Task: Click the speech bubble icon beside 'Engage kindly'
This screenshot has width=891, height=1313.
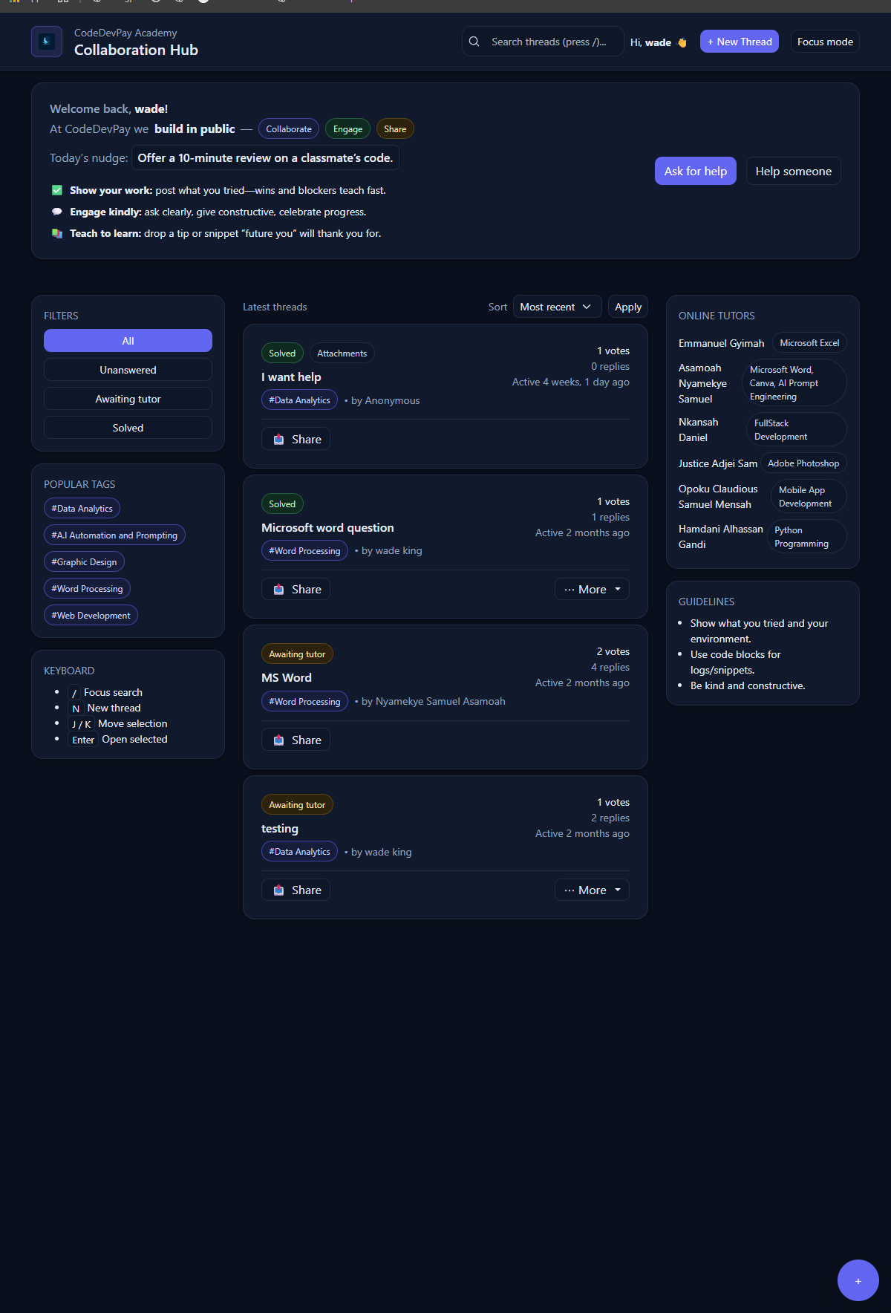Action: pyautogui.click(x=57, y=212)
